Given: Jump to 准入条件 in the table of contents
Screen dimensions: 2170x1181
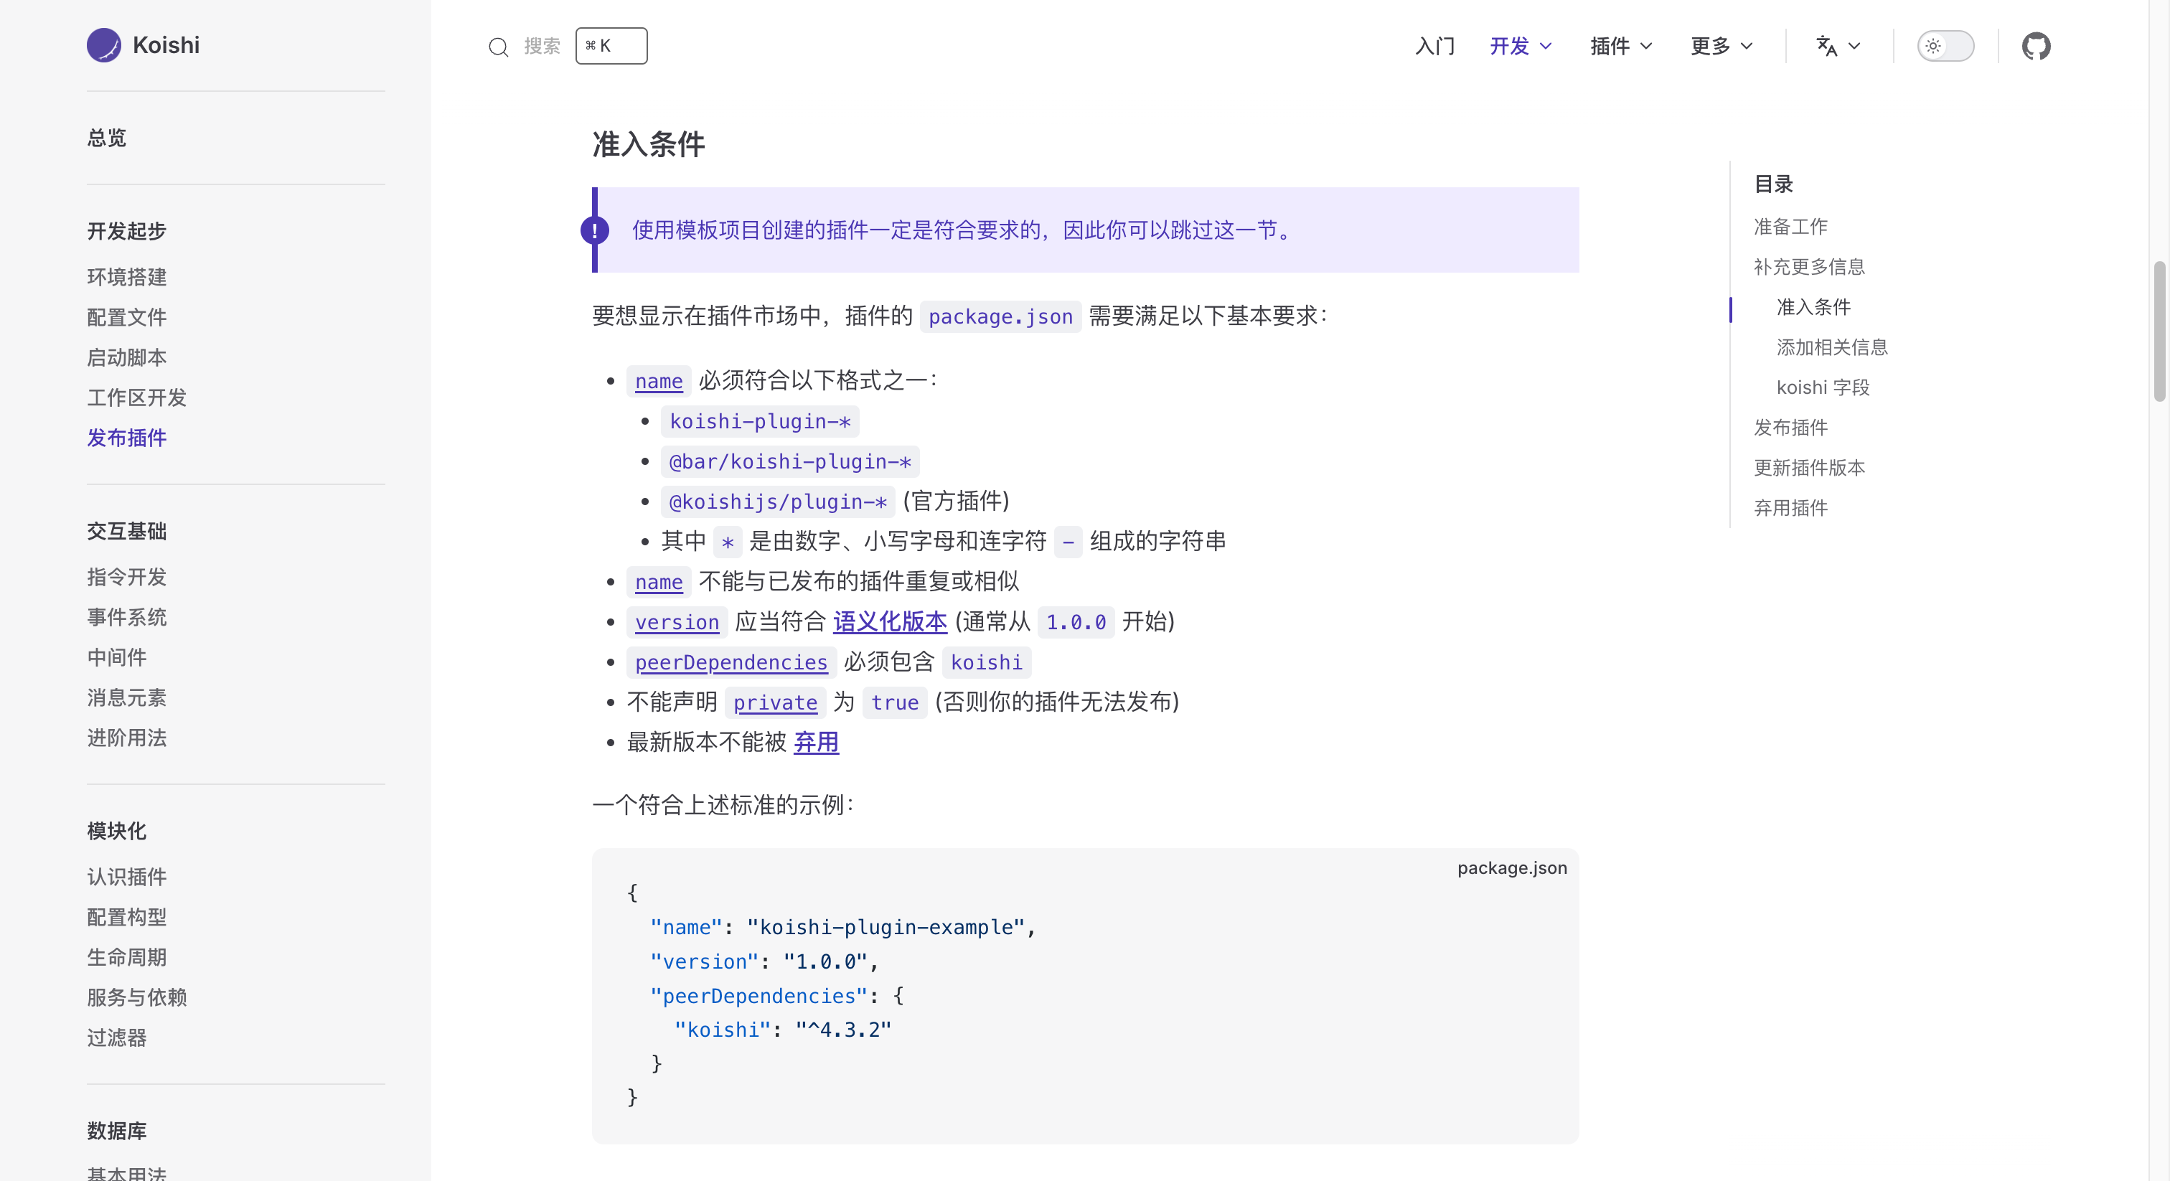Looking at the screenshot, I should click(x=1813, y=306).
